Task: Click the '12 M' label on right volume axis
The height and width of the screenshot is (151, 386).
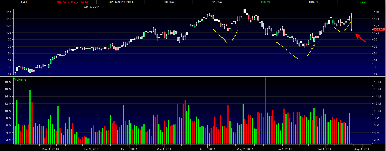Action: (x=377, y=104)
